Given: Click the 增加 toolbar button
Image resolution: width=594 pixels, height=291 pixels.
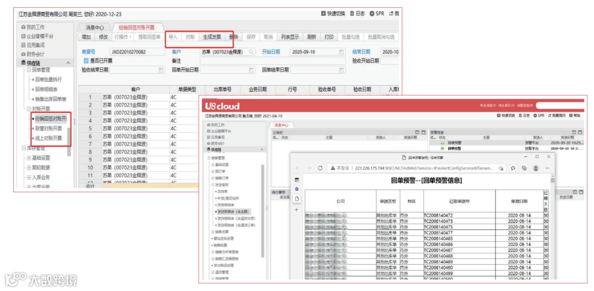Looking at the screenshot, I should pos(86,37).
